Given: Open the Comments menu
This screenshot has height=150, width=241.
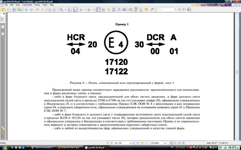Looking at the screenshot, I should pyautogui.click(x=27, y=5).
